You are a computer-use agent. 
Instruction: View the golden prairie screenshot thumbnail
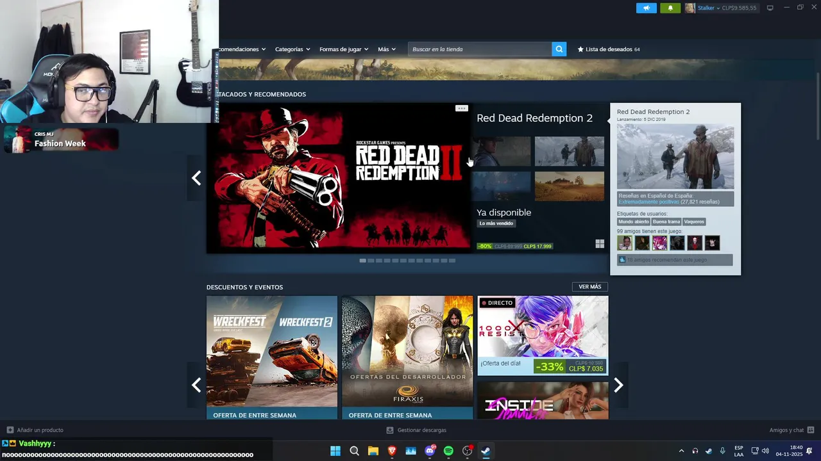570,186
